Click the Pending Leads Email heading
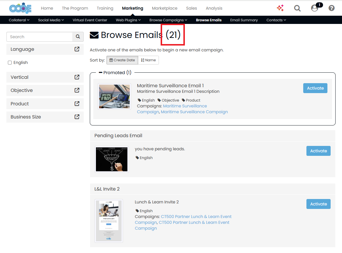 pyautogui.click(x=118, y=136)
